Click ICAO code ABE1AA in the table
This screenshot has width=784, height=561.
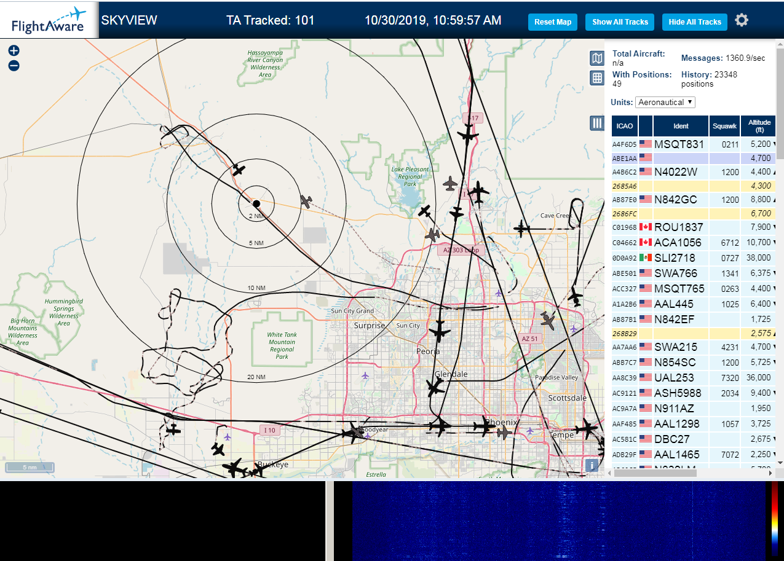(624, 158)
